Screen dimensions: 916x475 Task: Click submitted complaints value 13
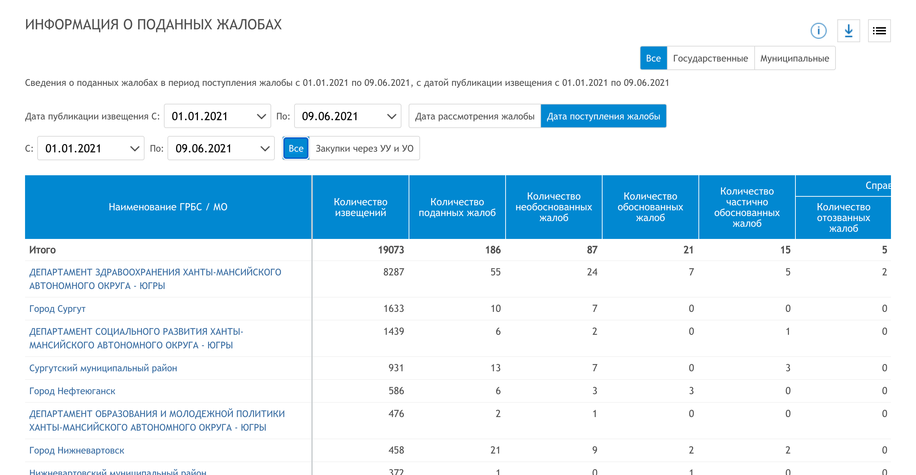[x=496, y=368]
